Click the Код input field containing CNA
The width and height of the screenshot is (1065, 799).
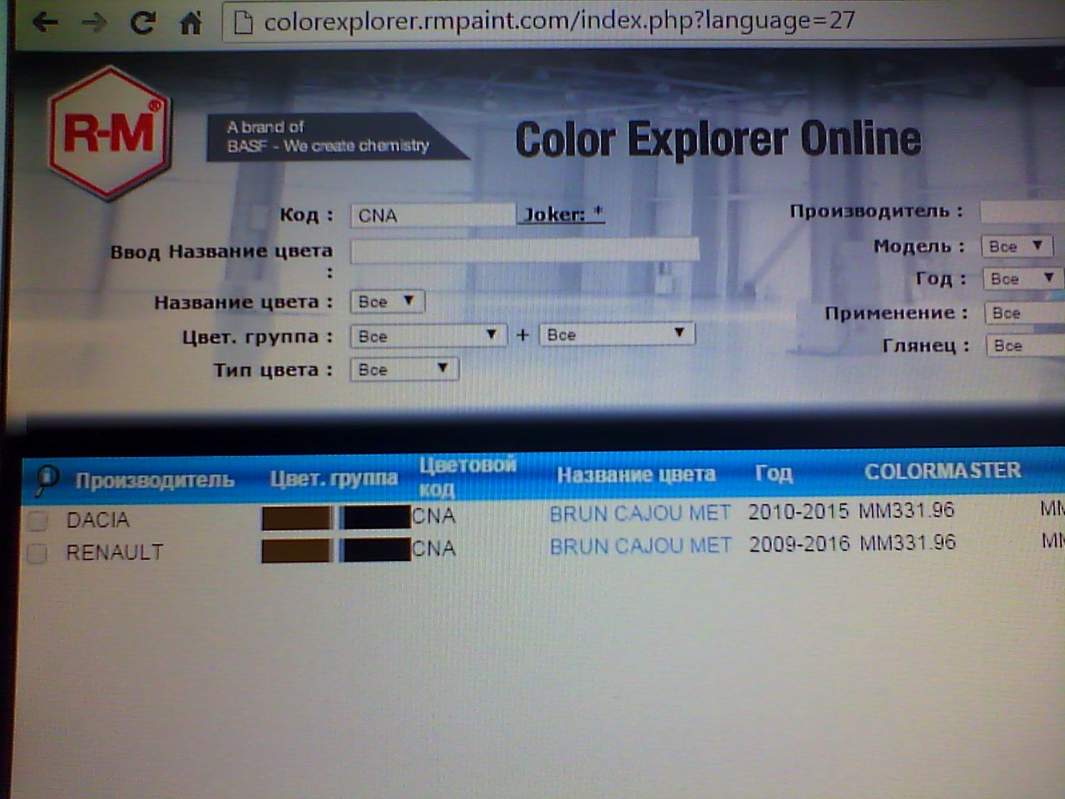tap(433, 216)
